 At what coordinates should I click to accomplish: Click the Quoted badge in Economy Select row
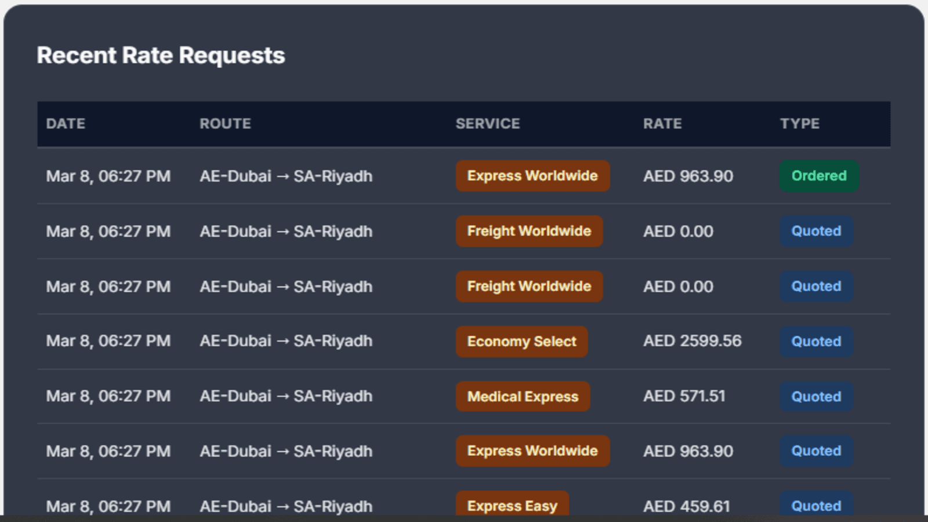[x=816, y=342]
